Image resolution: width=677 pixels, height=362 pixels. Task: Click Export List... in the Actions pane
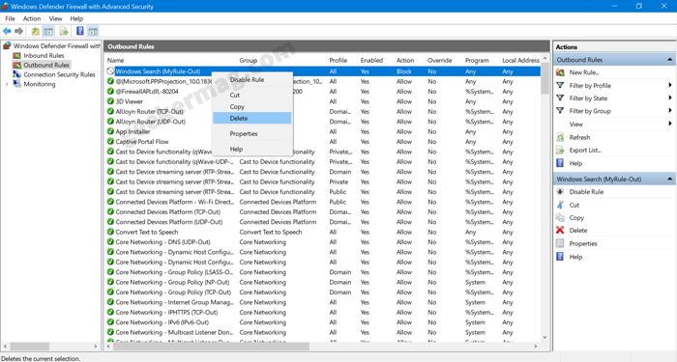pyautogui.click(x=585, y=150)
